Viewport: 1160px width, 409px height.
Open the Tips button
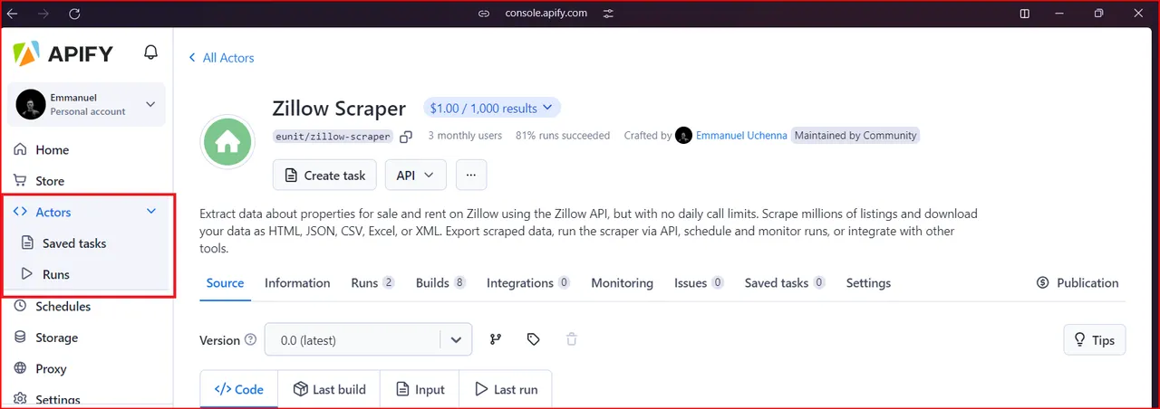[1095, 340]
